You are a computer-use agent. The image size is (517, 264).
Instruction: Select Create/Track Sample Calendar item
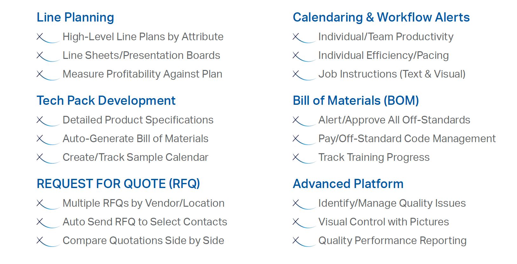pos(136,157)
